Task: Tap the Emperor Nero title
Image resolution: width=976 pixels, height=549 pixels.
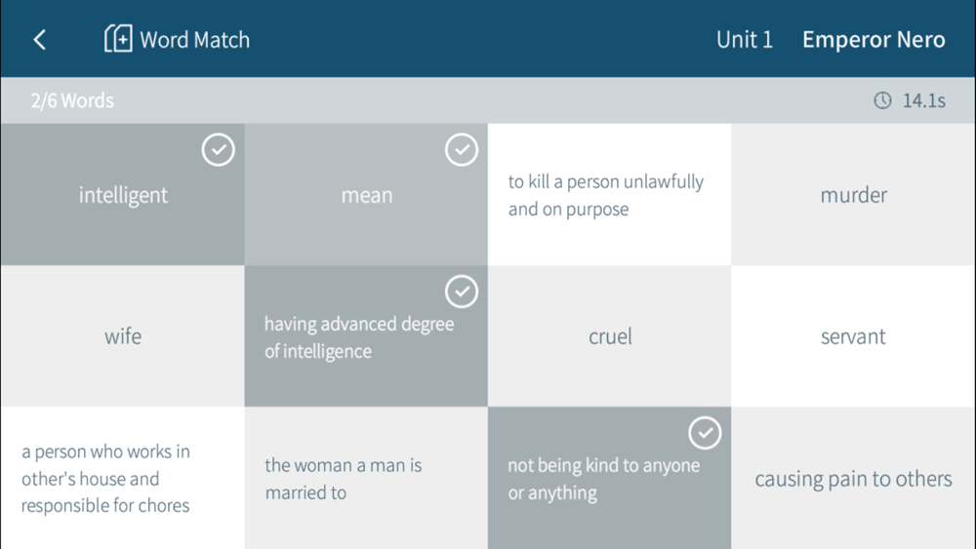Action: (874, 40)
